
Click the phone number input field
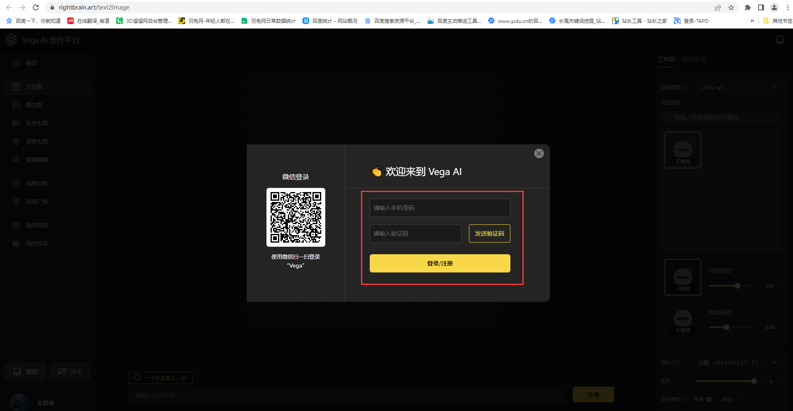(440, 208)
